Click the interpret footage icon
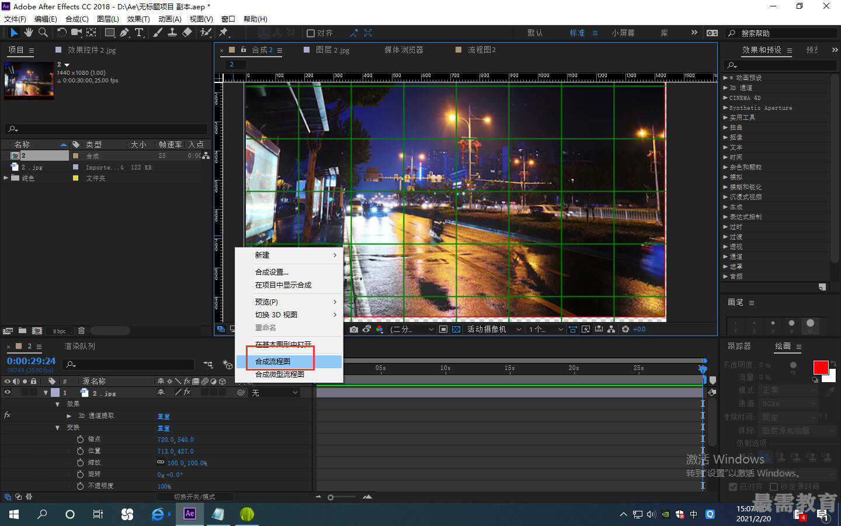Screen dimensions: 841x526 pyautogui.click(x=8, y=331)
